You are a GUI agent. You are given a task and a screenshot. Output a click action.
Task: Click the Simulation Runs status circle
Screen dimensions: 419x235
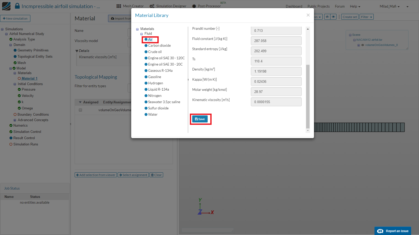(11, 144)
